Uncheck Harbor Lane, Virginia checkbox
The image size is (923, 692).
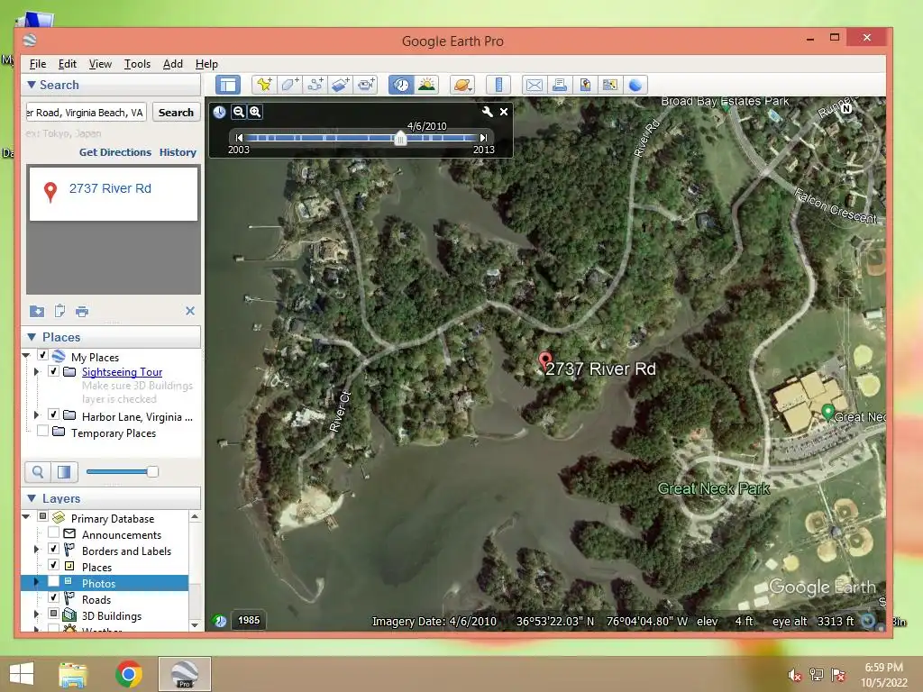pos(53,414)
